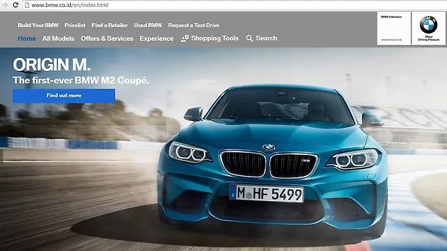This screenshot has width=447, height=251.
Task: Click the Shopping Tools icon
Action: point(185,38)
